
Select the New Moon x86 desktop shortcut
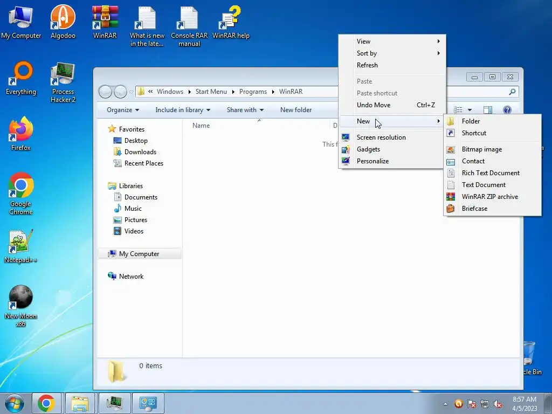tap(21, 306)
